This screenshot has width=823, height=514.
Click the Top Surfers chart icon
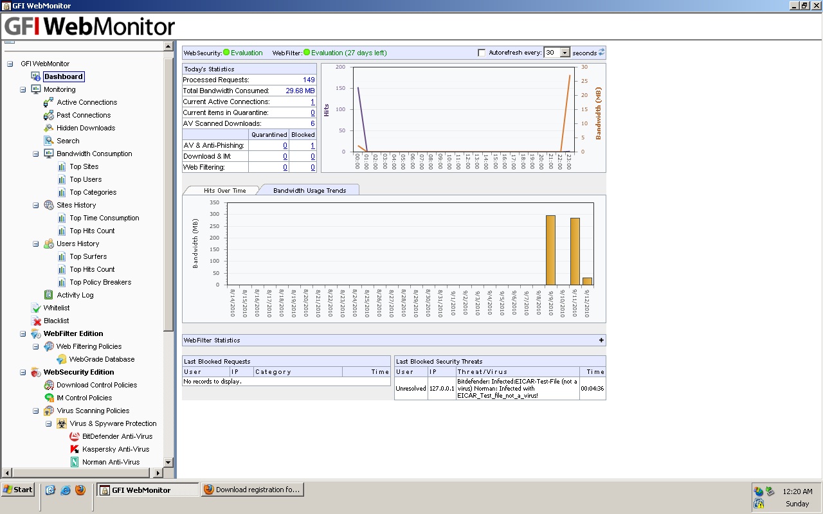pos(62,256)
